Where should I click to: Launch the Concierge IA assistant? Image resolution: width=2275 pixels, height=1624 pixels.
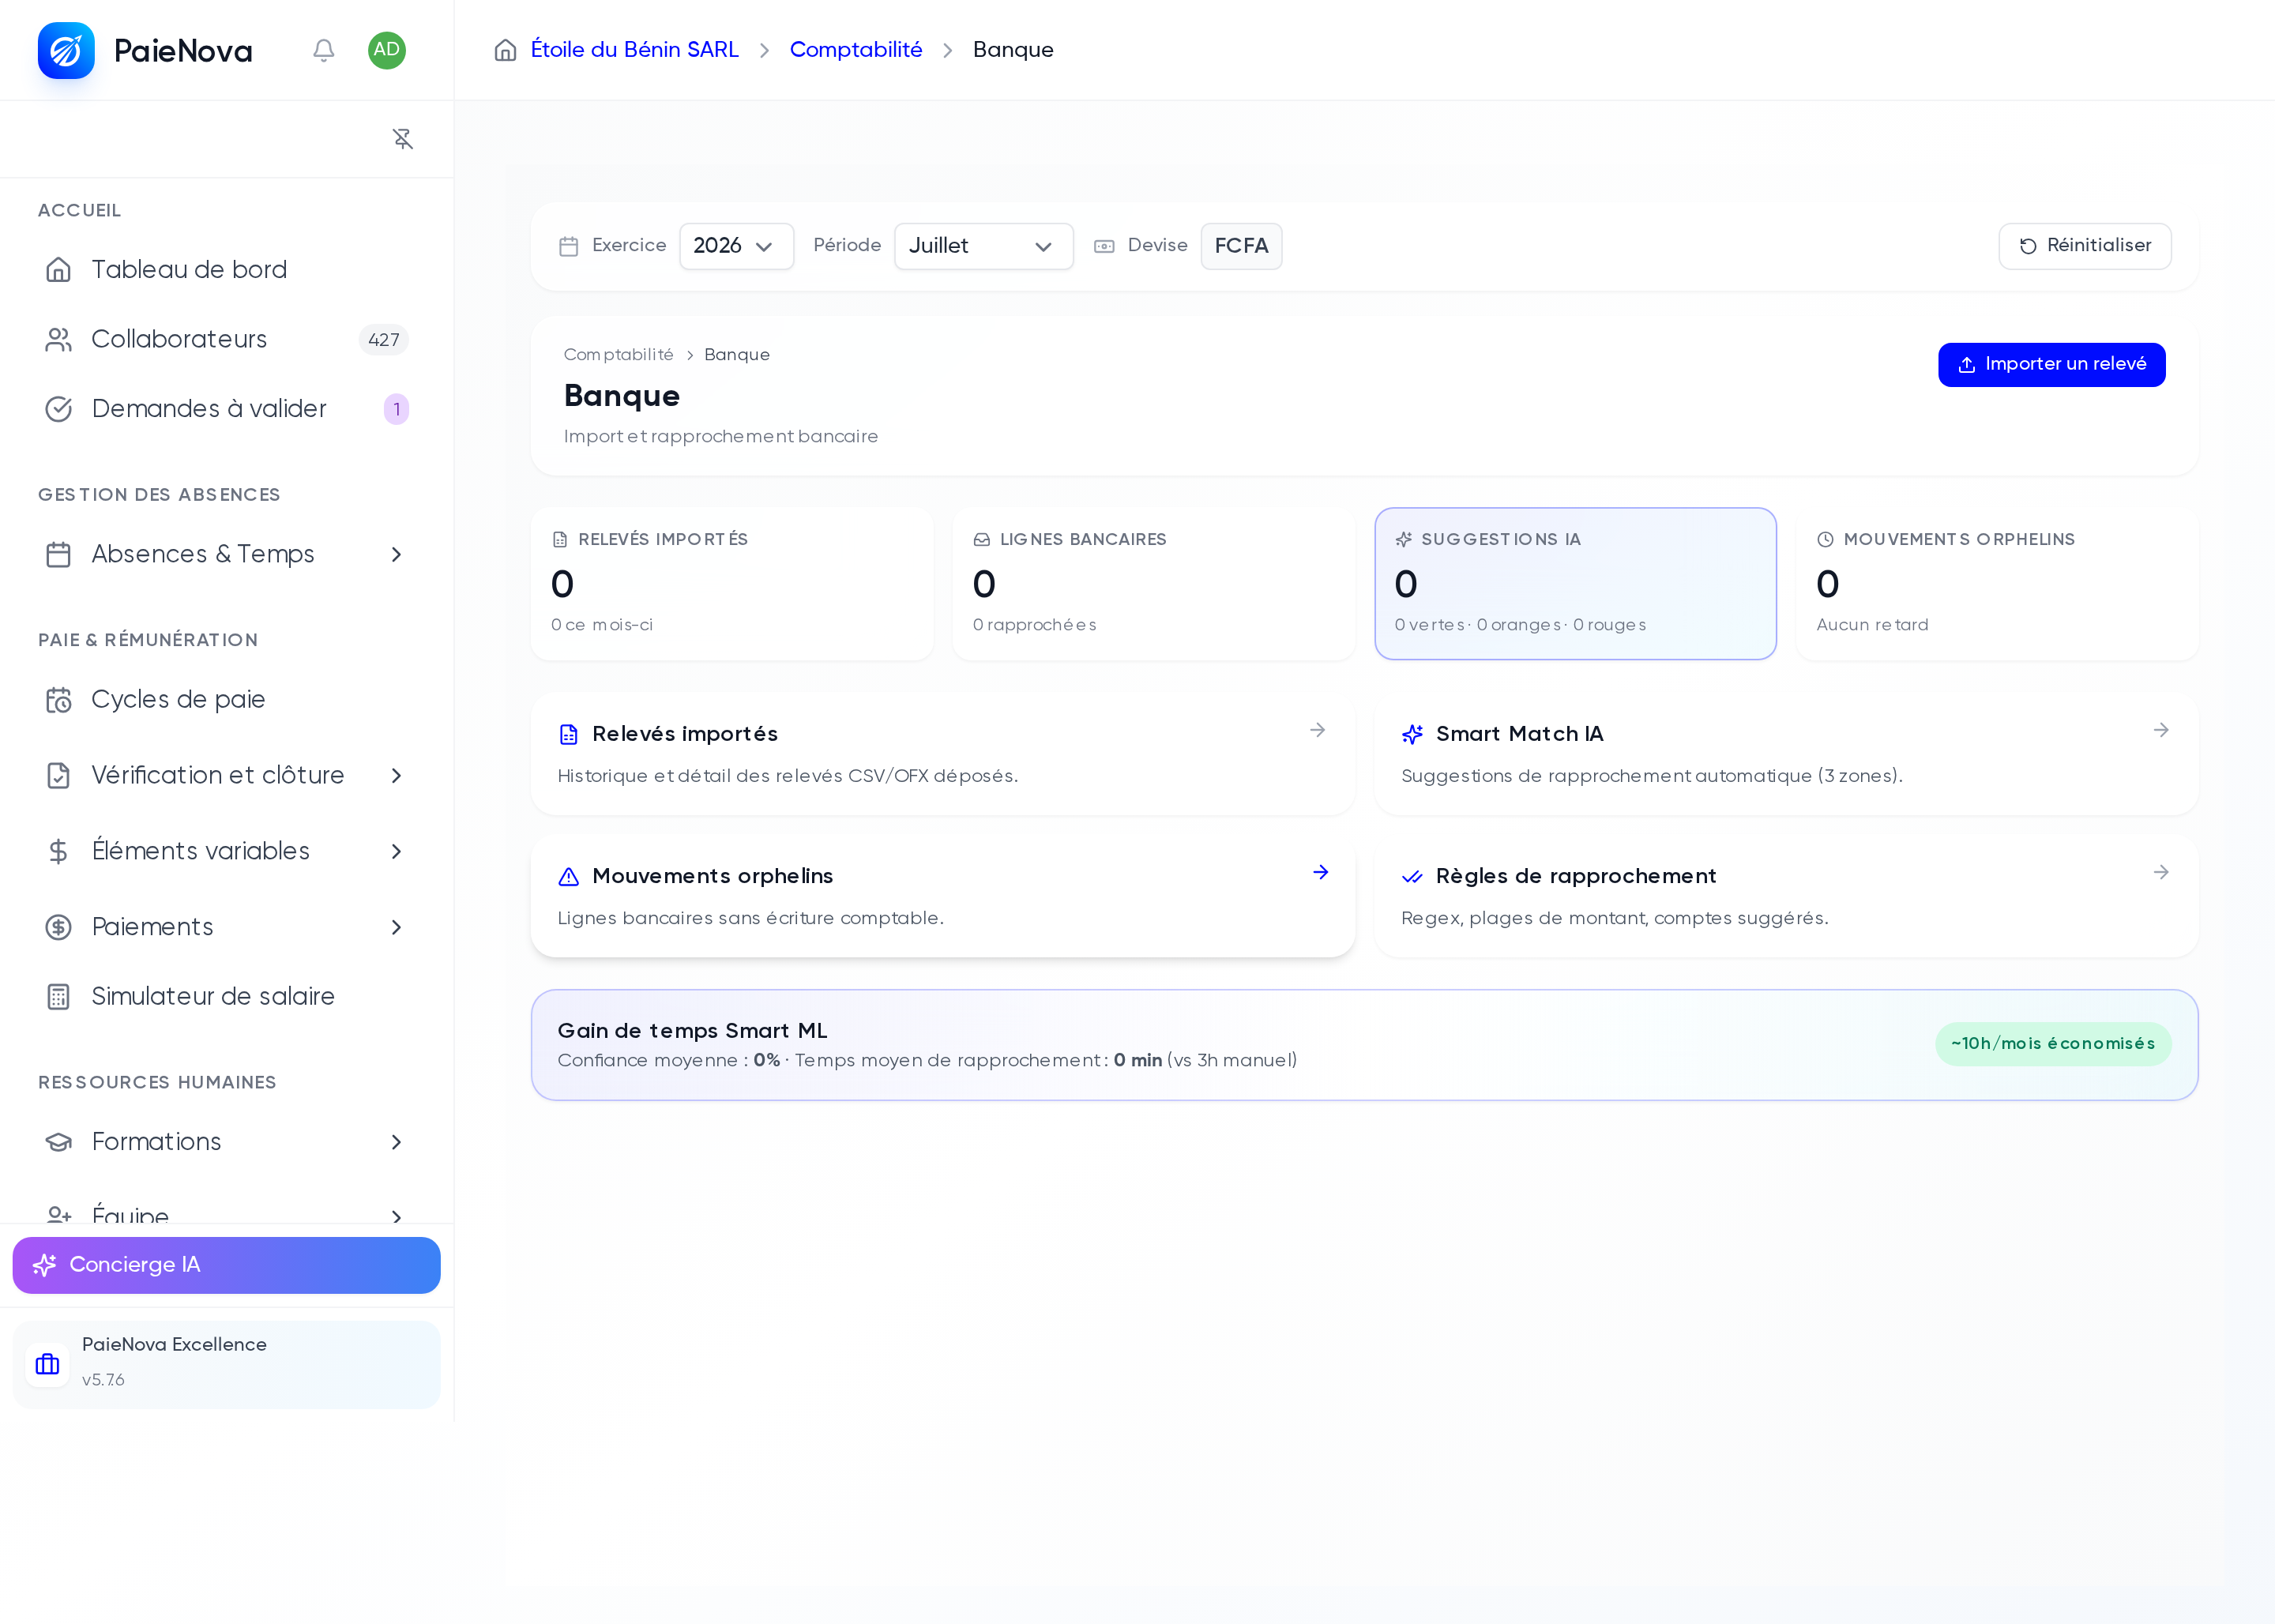coord(226,1265)
